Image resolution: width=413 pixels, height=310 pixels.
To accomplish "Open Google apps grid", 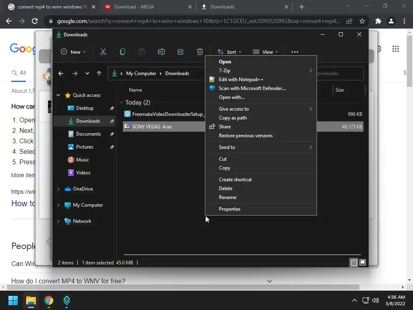I will [x=395, y=49].
